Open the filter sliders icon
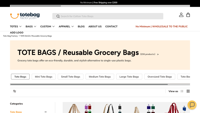 14,91
